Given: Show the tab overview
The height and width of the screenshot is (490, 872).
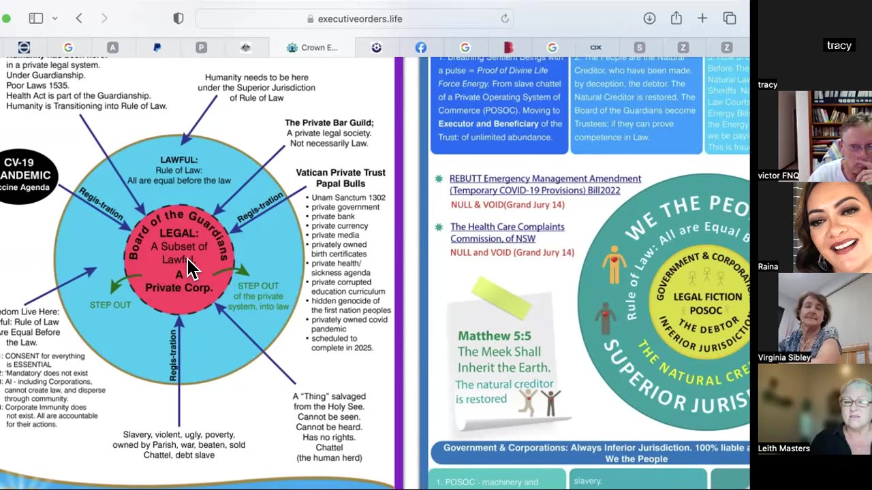Looking at the screenshot, I should (730, 18).
